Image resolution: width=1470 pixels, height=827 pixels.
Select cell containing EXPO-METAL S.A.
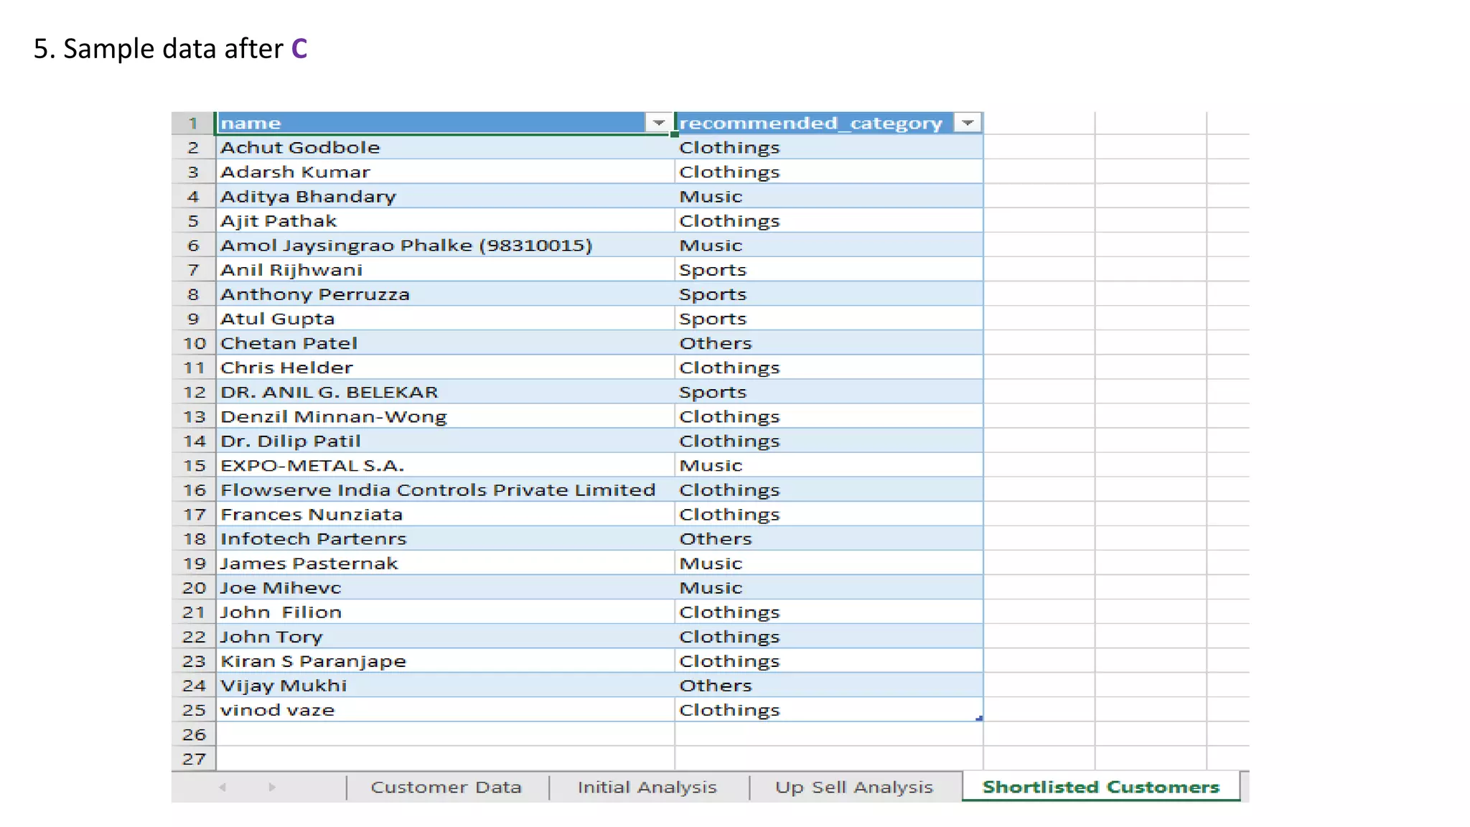[x=445, y=465]
